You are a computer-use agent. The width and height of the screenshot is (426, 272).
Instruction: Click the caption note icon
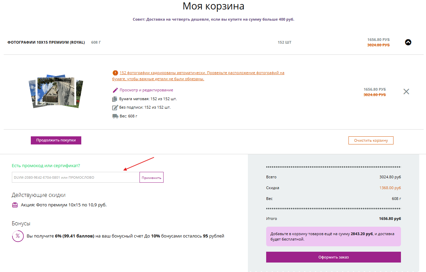coord(115,108)
